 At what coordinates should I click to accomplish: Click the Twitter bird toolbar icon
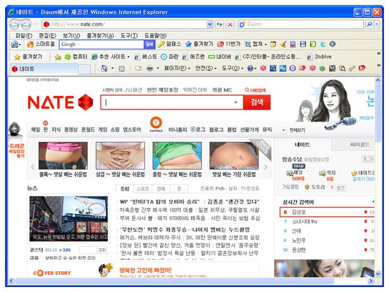323,44
